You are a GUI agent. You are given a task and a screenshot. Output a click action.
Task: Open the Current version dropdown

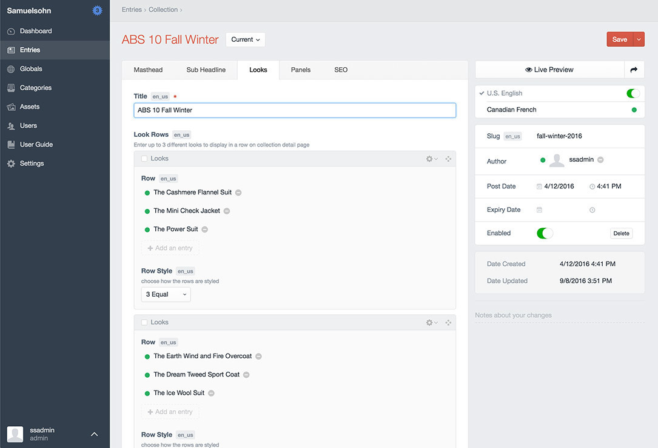[x=246, y=40]
